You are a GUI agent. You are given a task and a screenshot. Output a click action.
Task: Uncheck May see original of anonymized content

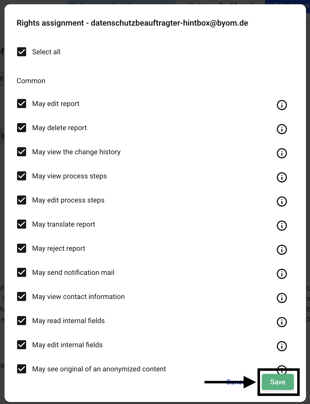point(22,369)
